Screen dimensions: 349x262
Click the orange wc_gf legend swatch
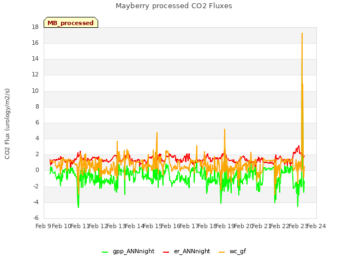pos(222,252)
